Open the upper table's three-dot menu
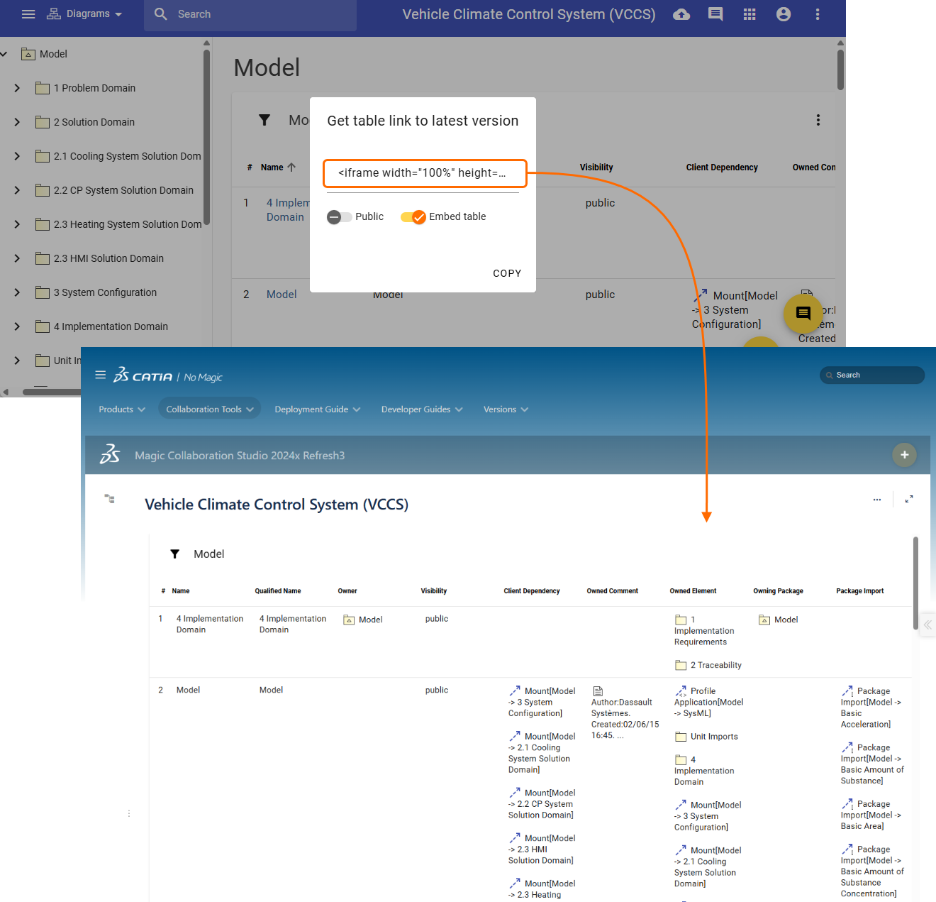936x902 pixels. (818, 120)
